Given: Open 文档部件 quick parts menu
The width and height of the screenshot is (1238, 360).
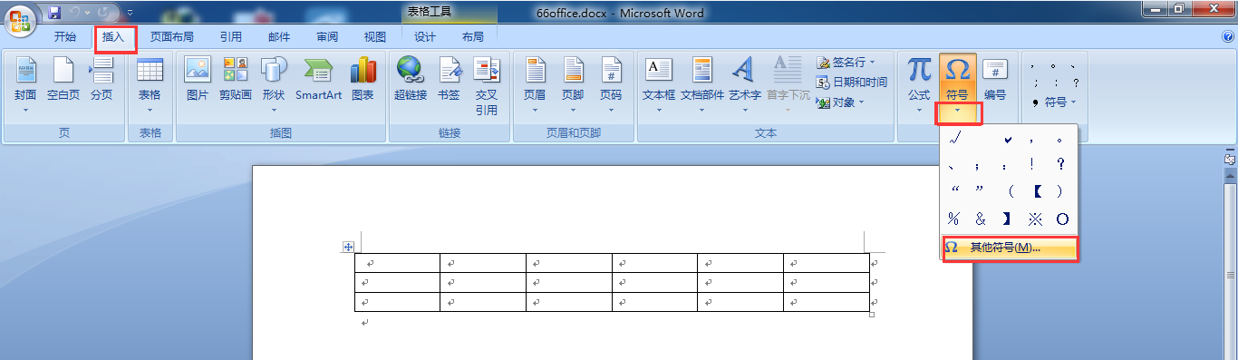Looking at the screenshot, I should click(702, 84).
